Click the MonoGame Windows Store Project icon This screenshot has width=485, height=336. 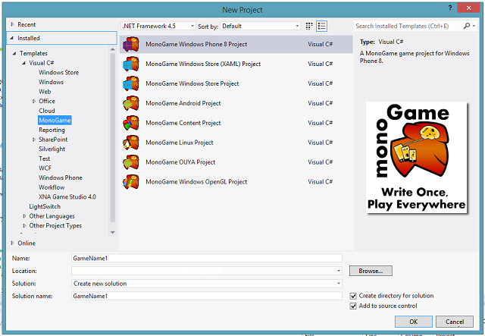click(131, 83)
